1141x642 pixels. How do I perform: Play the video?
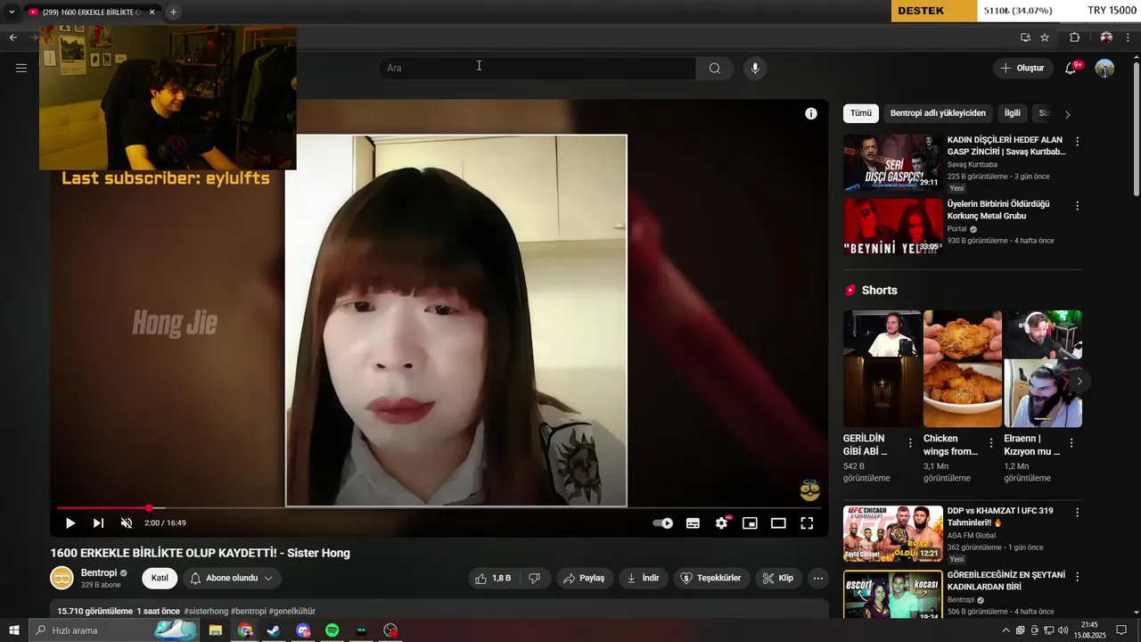tap(70, 523)
